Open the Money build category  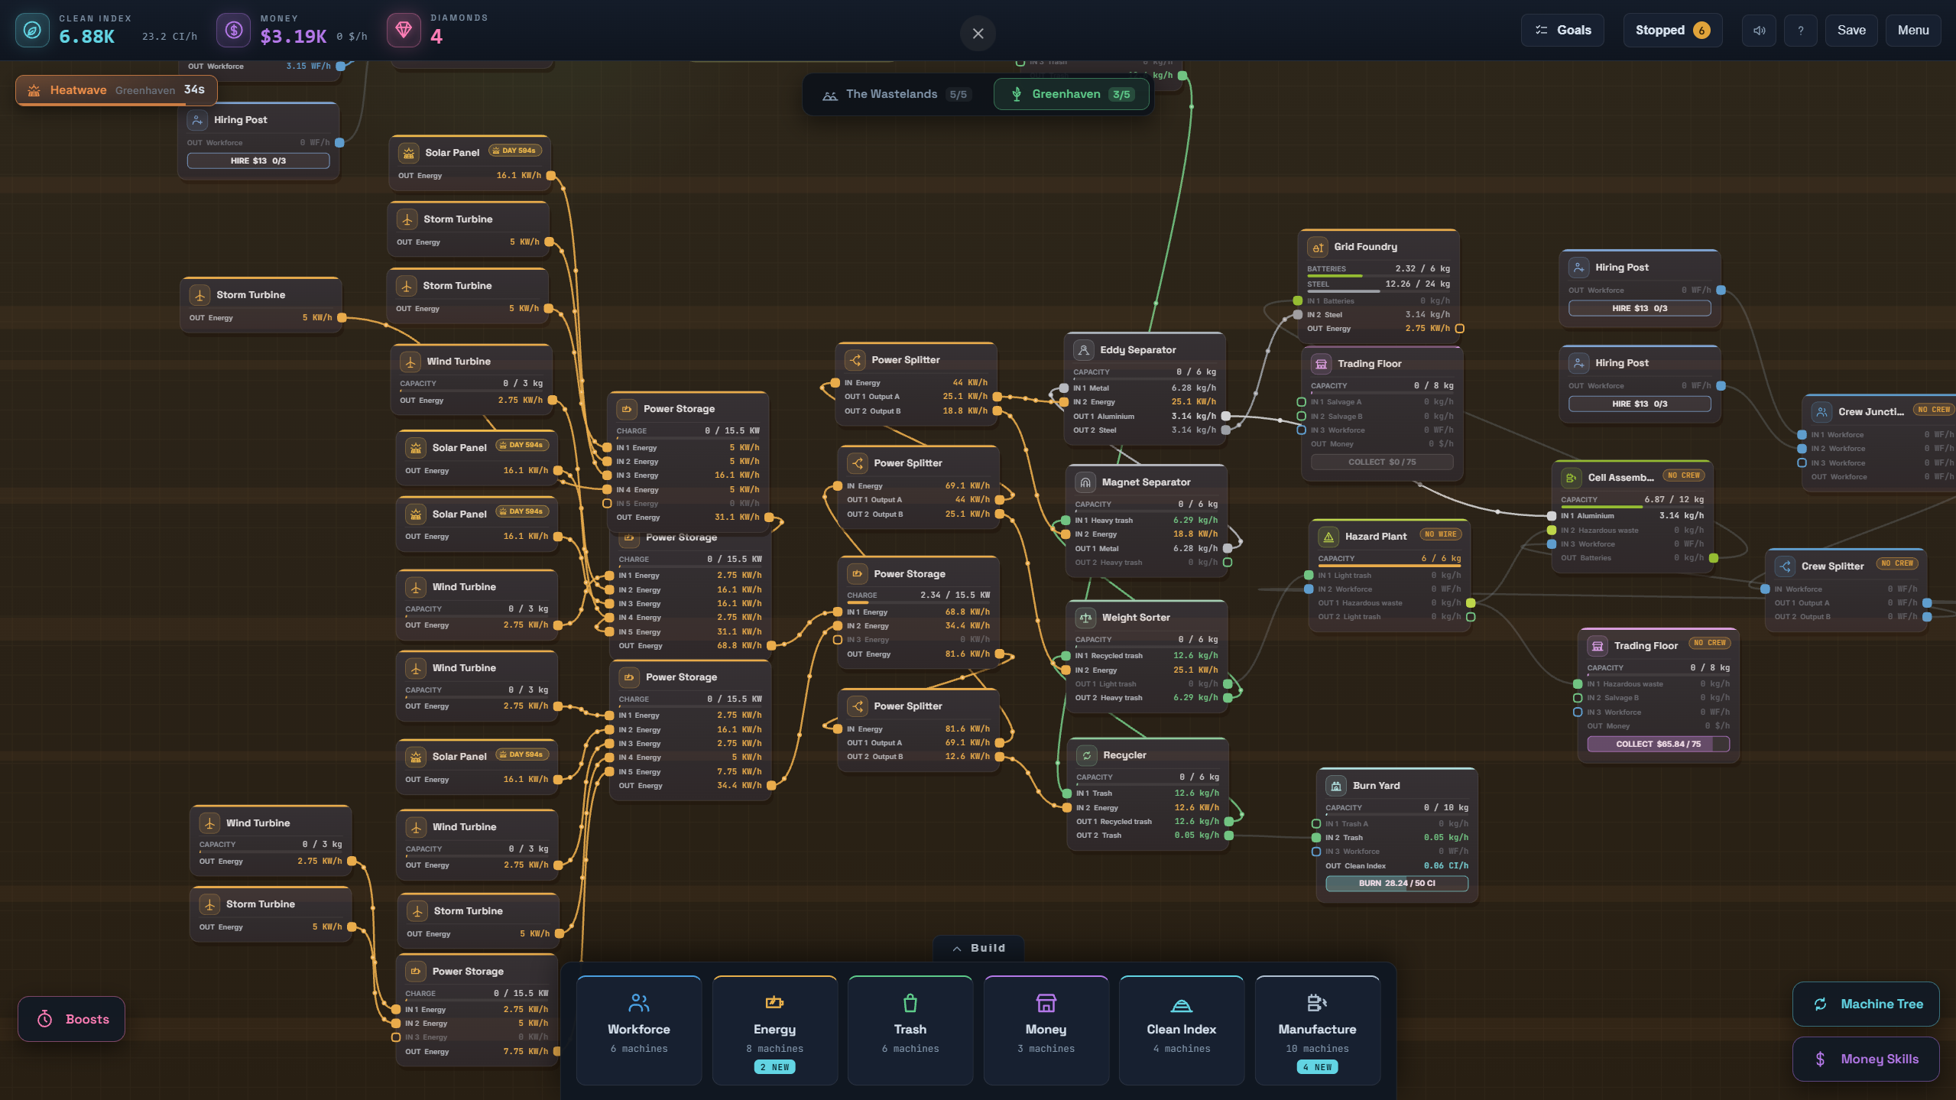[1046, 1029]
